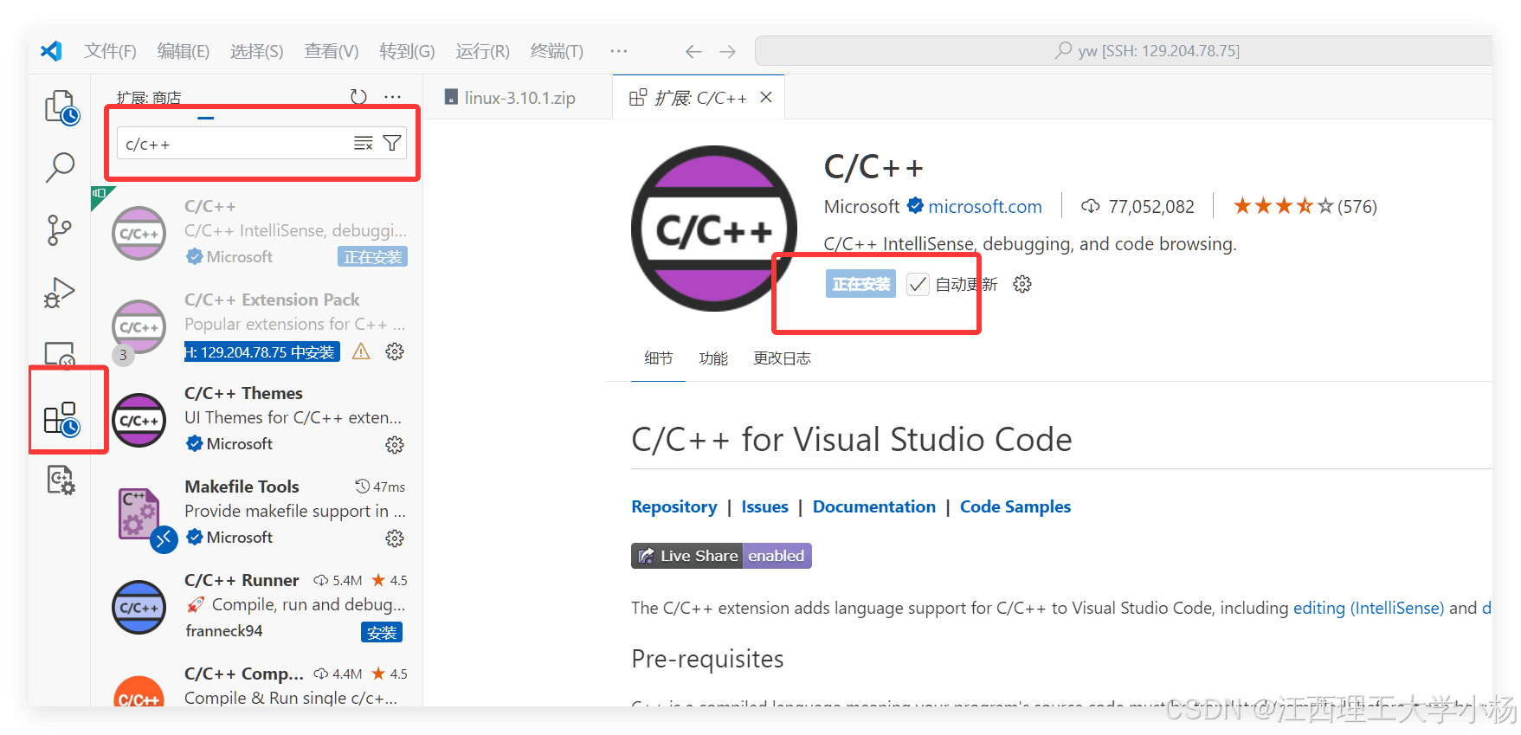Open the Documentation link

pos(873,506)
